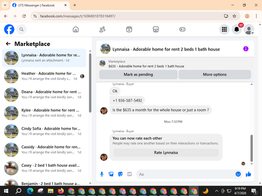Screen dimensions: 262x196
Task: Go to the Facebook logo home
Action: point(9,29)
